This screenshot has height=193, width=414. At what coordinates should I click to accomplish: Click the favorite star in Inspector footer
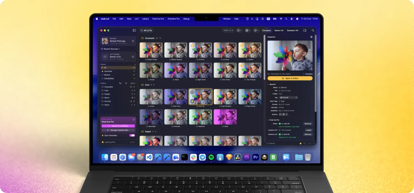click(300, 143)
